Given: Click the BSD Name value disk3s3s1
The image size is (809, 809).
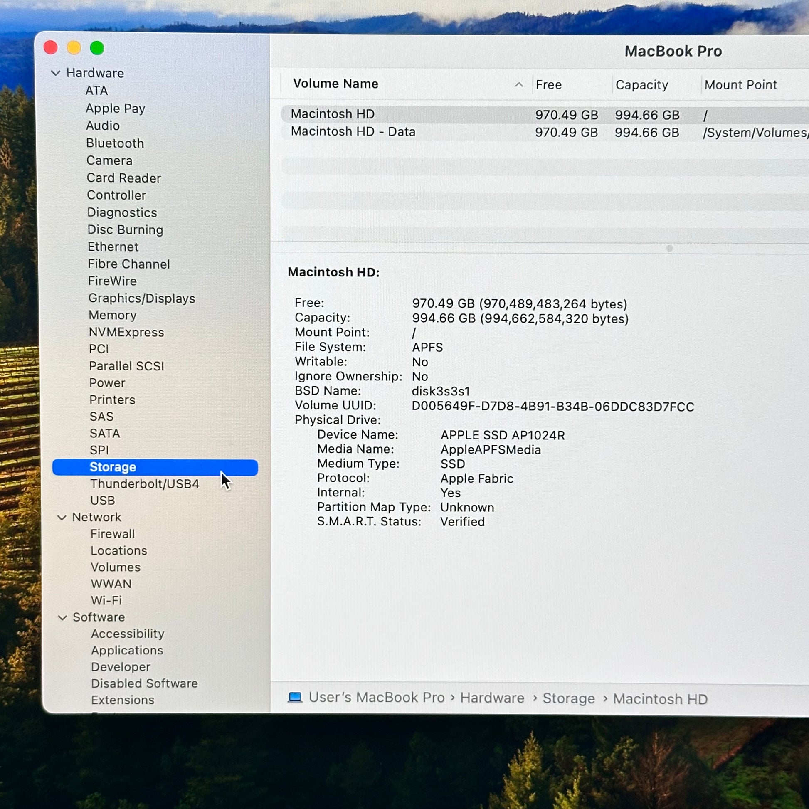Looking at the screenshot, I should pyautogui.click(x=441, y=392).
